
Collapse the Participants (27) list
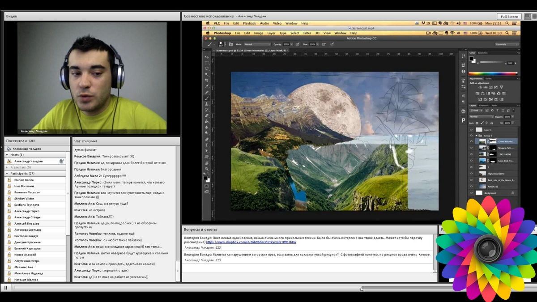coord(7,174)
